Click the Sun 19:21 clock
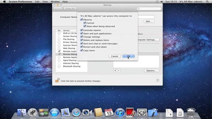 (171, 2)
